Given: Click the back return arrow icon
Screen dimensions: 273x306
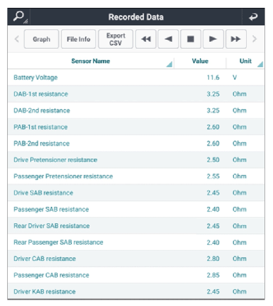Looking at the screenshot, I should pos(253,17).
